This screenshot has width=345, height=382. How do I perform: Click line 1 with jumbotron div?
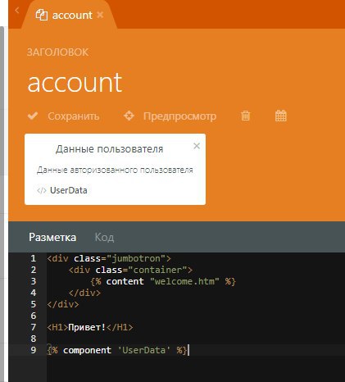click(x=109, y=258)
